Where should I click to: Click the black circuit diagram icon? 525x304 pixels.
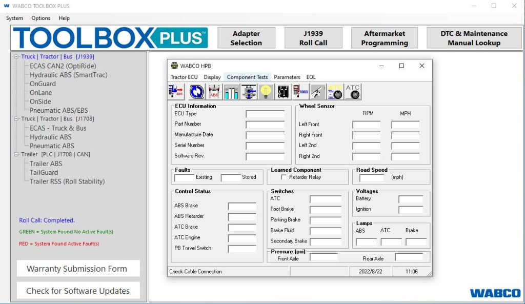pyautogui.click(x=283, y=92)
